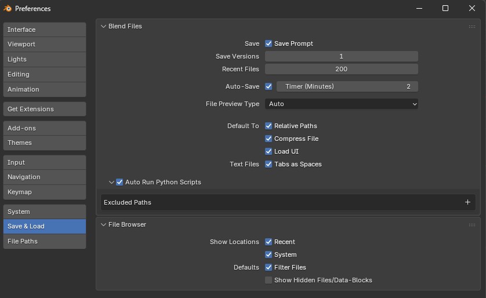The width and height of the screenshot is (486, 298).
Task: Collapse the Blend Files panel
Action: coord(104,26)
